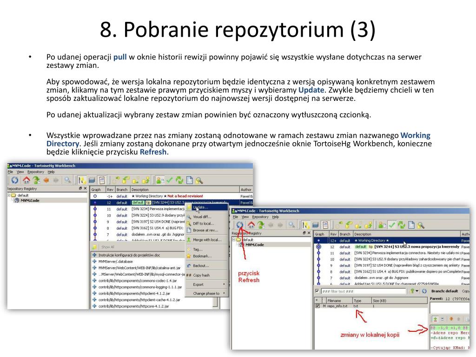The image size is (476, 357).
Task: Untick checkbox of repo_info.txt file row
Action: click(317, 306)
